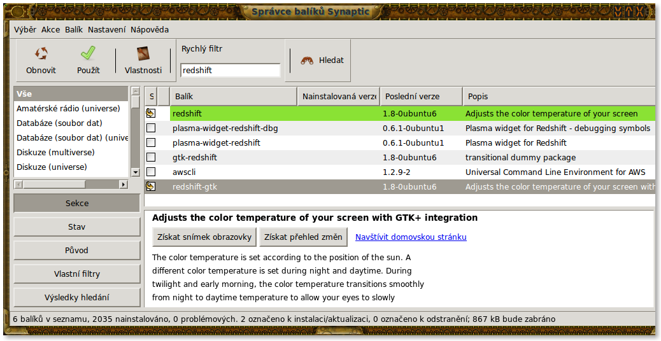Open the Nápověda menu
This screenshot has height=341, width=661.
click(150, 29)
